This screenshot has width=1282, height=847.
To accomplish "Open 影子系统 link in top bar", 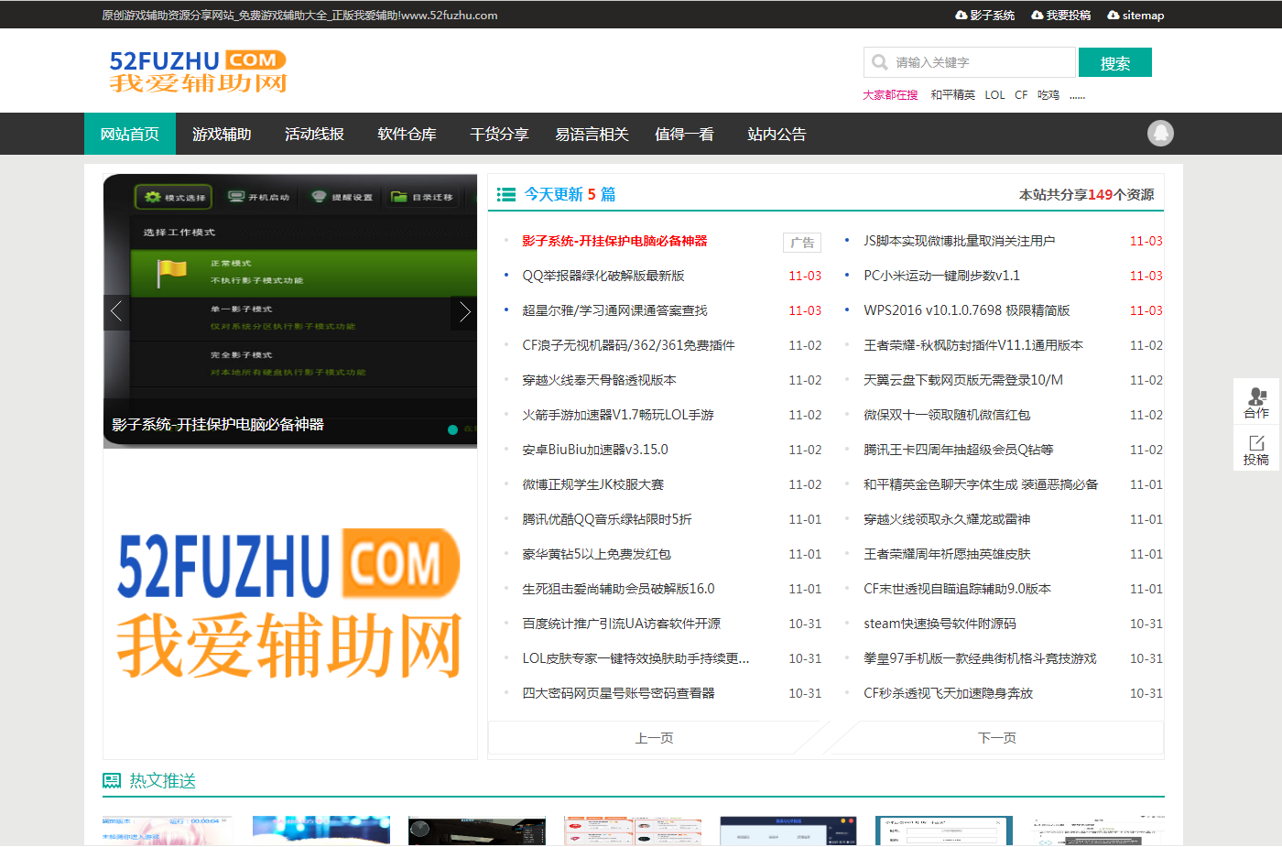I will (x=985, y=16).
